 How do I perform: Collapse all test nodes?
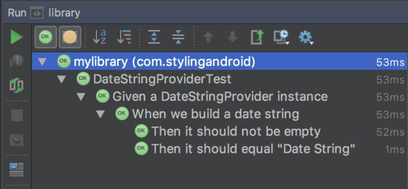point(178,37)
